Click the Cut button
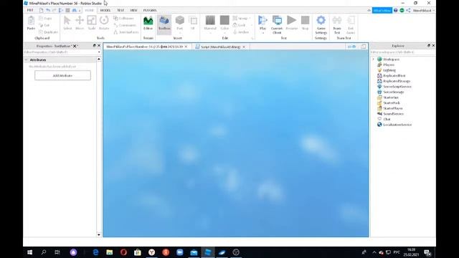The image size is (459, 258). [44, 25]
